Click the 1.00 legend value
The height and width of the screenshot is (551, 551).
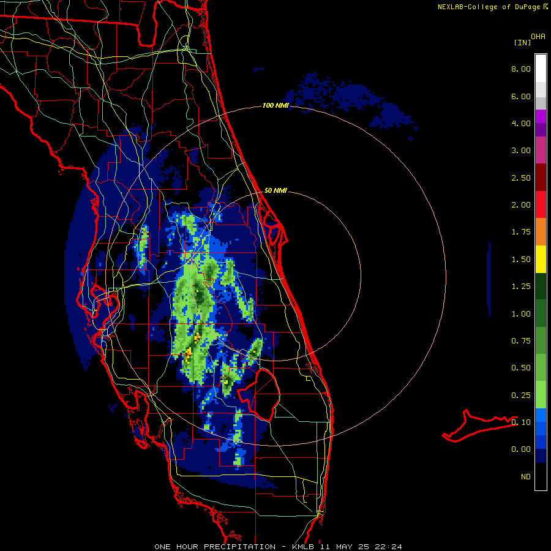(x=521, y=314)
